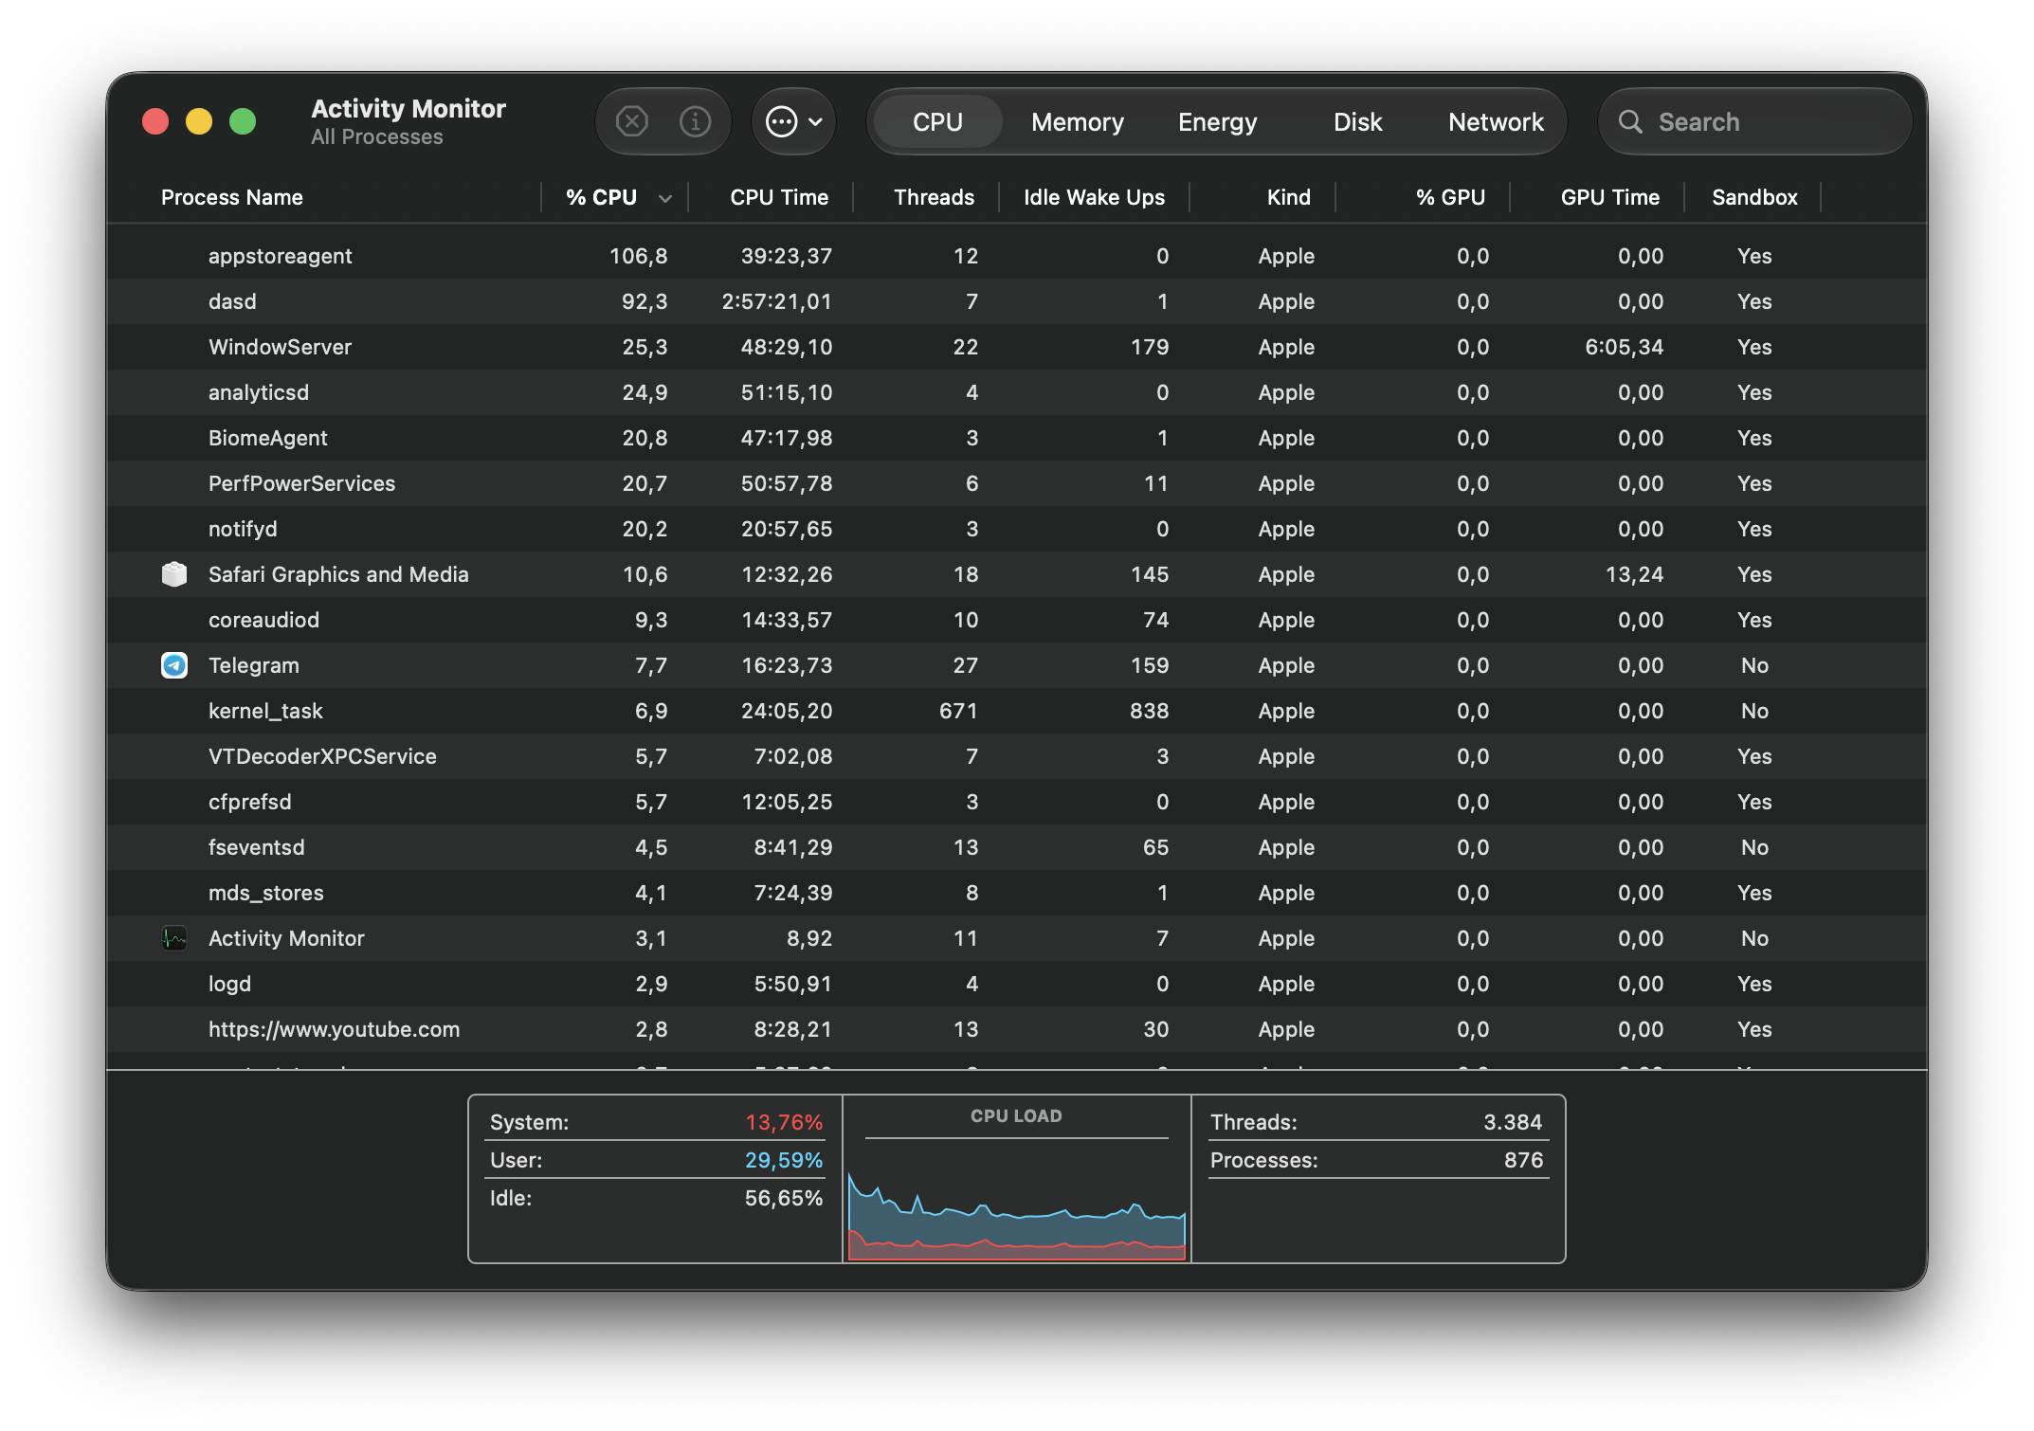Click the Idle 56,65% value
The image size is (2034, 1431).
[x=784, y=1198]
